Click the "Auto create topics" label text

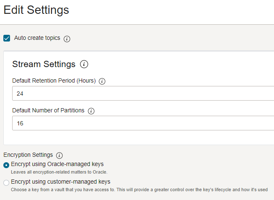(x=37, y=38)
